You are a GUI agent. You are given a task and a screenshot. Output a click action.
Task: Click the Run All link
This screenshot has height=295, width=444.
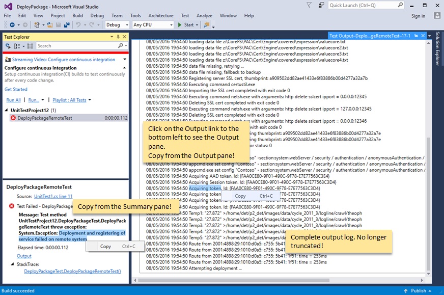coord(13,100)
